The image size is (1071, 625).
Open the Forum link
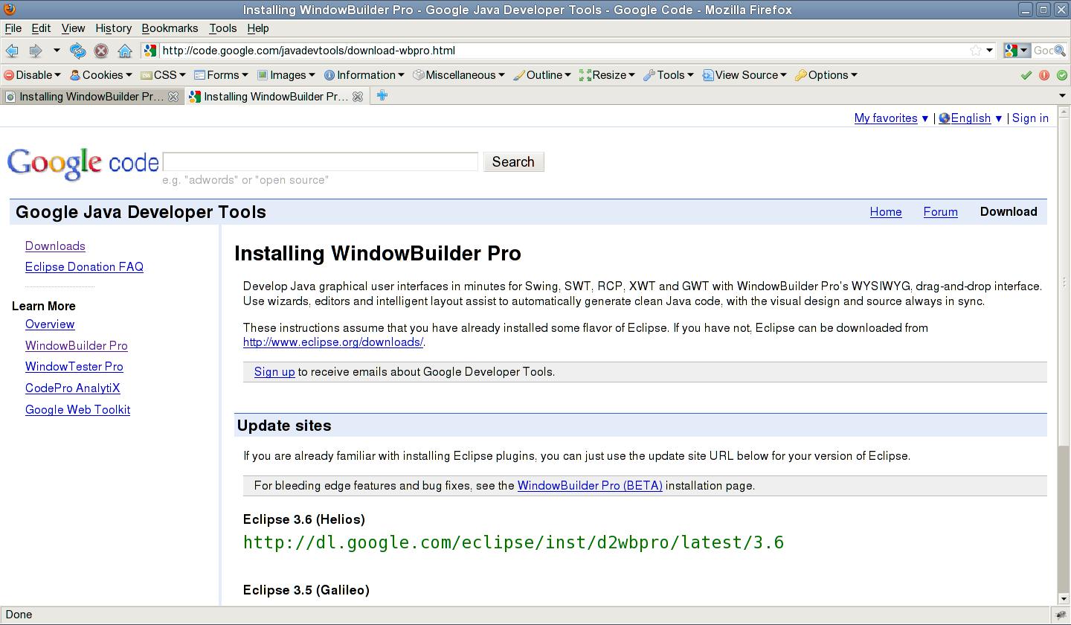tap(941, 211)
